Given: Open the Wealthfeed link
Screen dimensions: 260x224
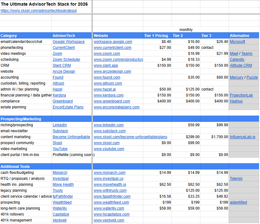Looking at the screenshot, I should pos(62,202).
